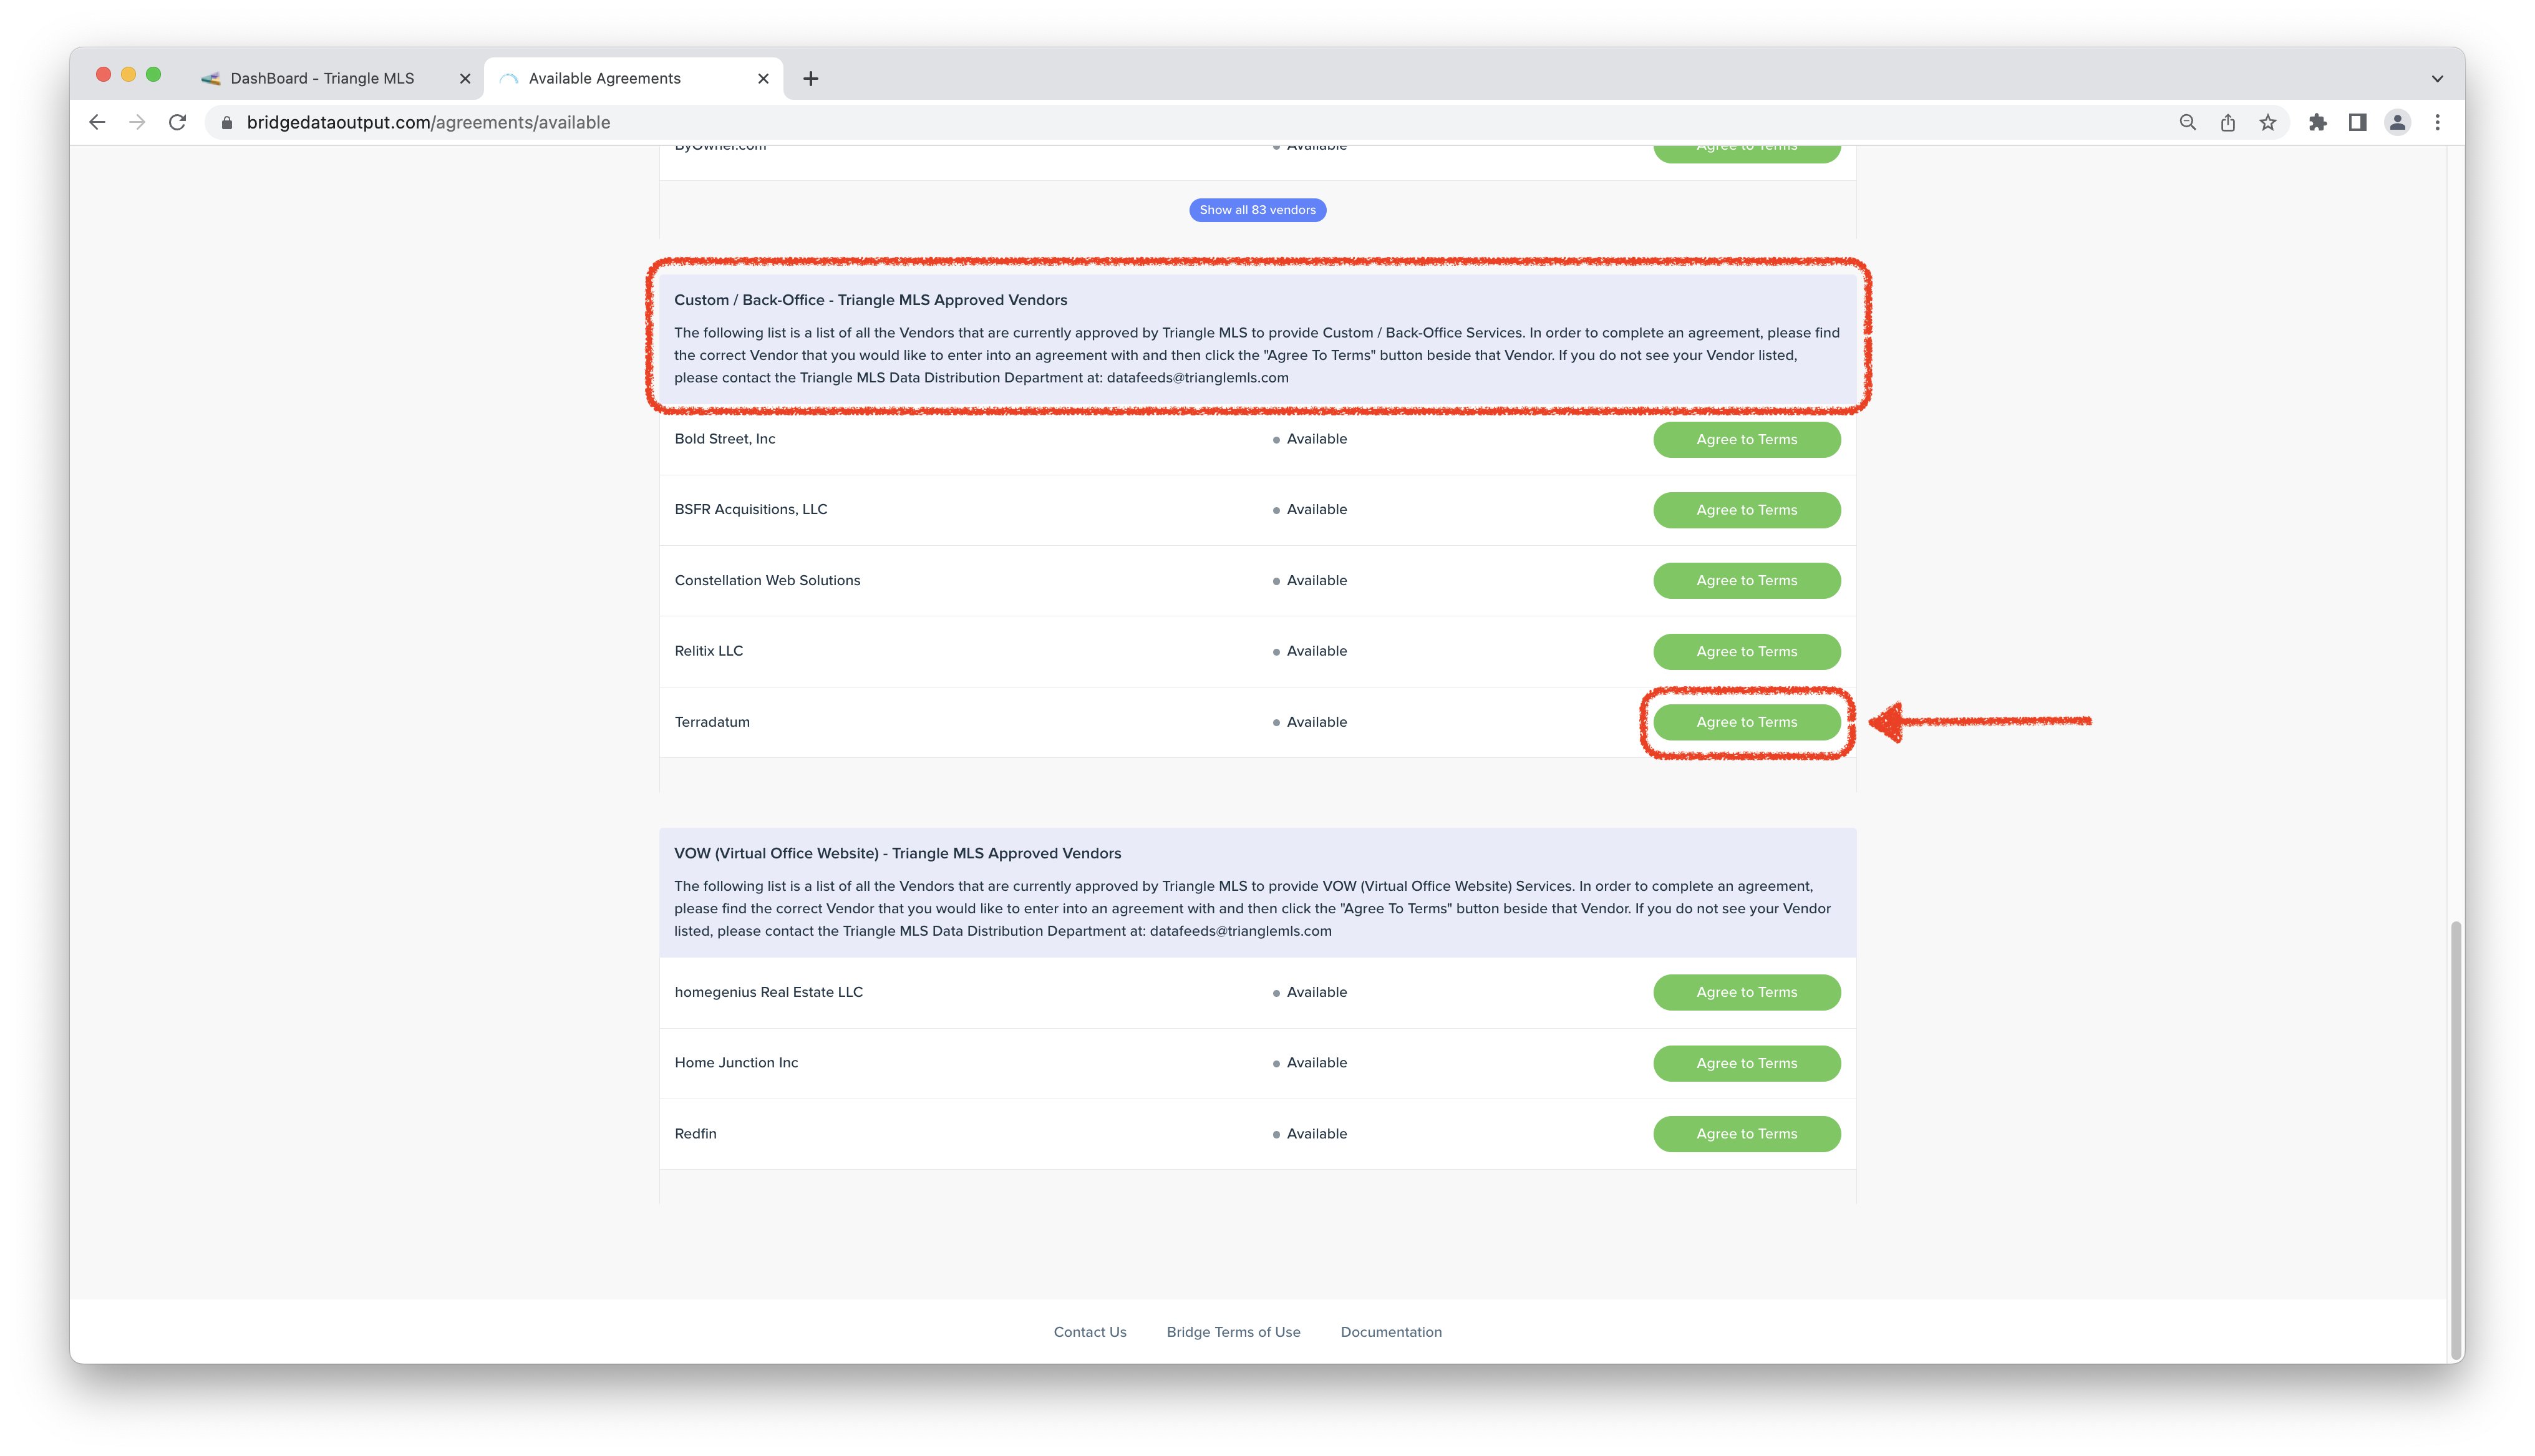Viewport: 2535px width, 1456px height.
Task: Open the extensions puzzle icon
Action: click(x=2317, y=122)
